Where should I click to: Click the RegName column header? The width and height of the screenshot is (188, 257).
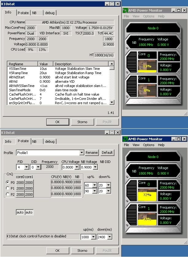22,64
